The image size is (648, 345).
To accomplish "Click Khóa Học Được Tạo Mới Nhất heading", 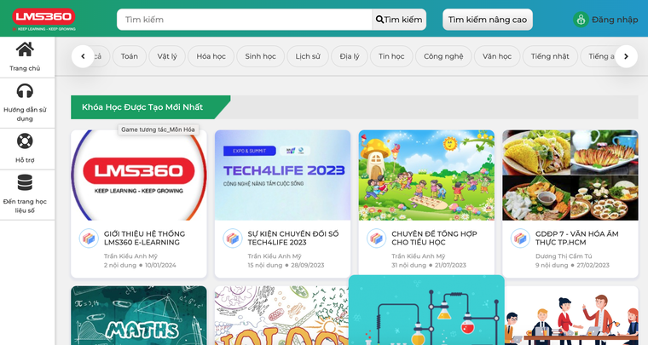I will tap(142, 106).
